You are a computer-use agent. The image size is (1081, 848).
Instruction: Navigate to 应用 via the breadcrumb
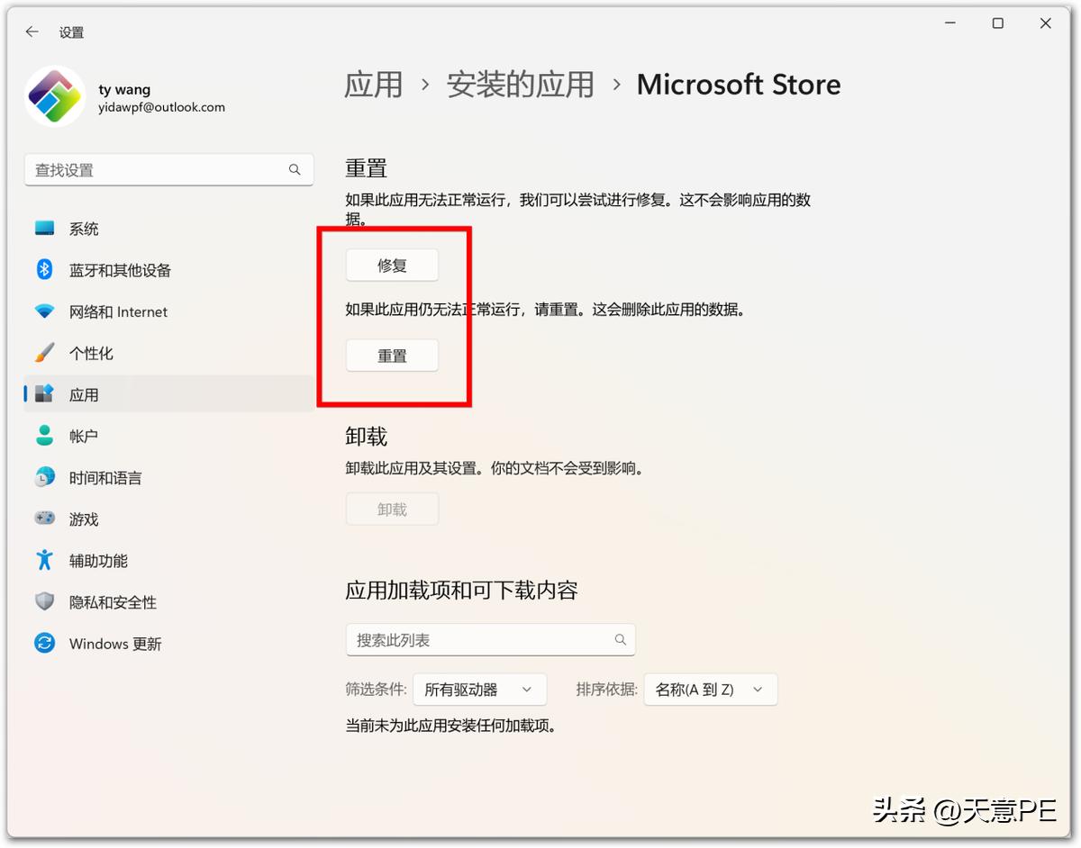(373, 85)
